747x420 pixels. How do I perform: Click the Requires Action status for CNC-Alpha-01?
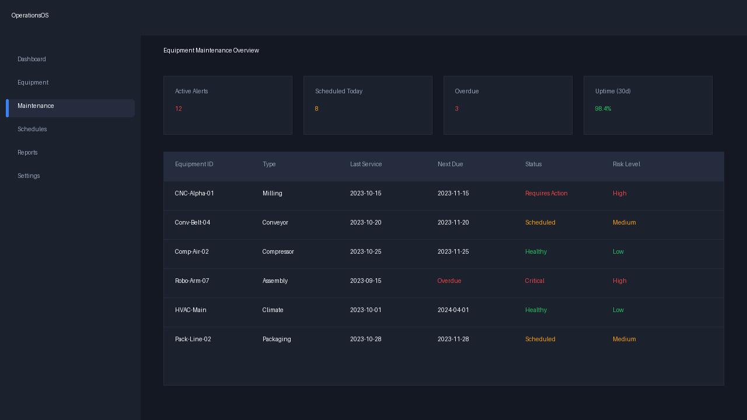point(546,193)
